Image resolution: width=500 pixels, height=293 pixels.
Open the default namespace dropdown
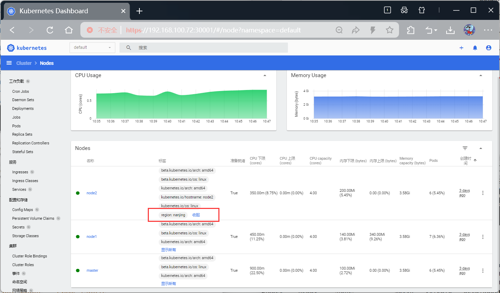tap(92, 47)
